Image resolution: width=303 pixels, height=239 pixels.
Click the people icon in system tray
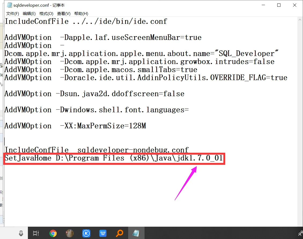tap(301, 234)
